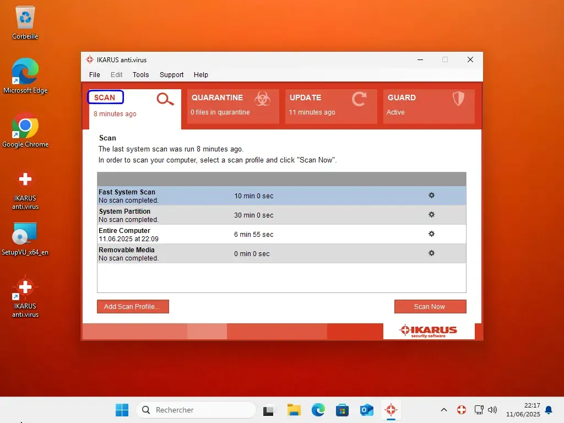
Task: Switch to the UPDATE tab
Action: (331, 106)
